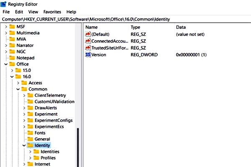Expand the 15.0 key

(x=12, y=70)
